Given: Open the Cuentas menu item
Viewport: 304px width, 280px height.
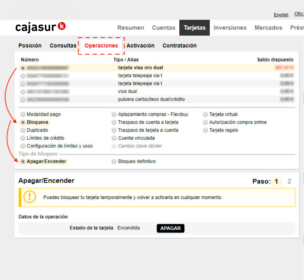Looking at the screenshot, I should (163, 28).
